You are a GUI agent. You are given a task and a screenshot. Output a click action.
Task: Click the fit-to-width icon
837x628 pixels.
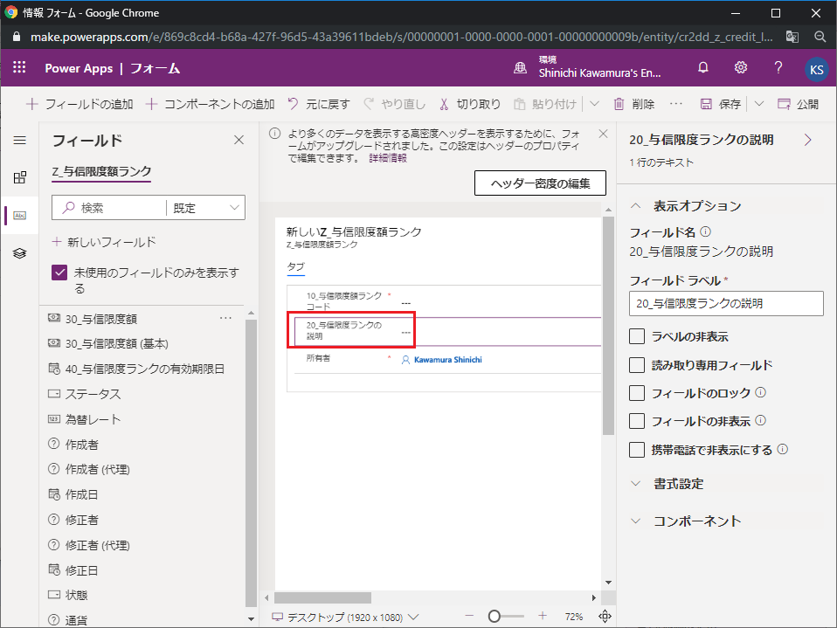pos(605,617)
